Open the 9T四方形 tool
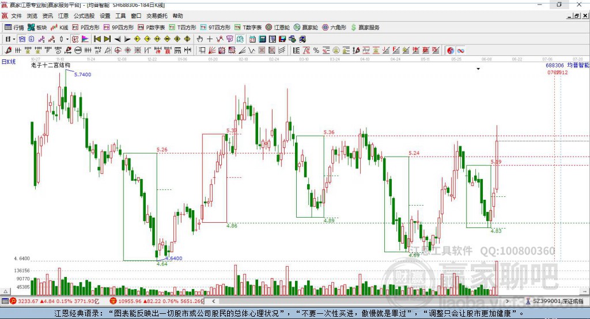The width and height of the screenshot is (590, 319). 215,28
